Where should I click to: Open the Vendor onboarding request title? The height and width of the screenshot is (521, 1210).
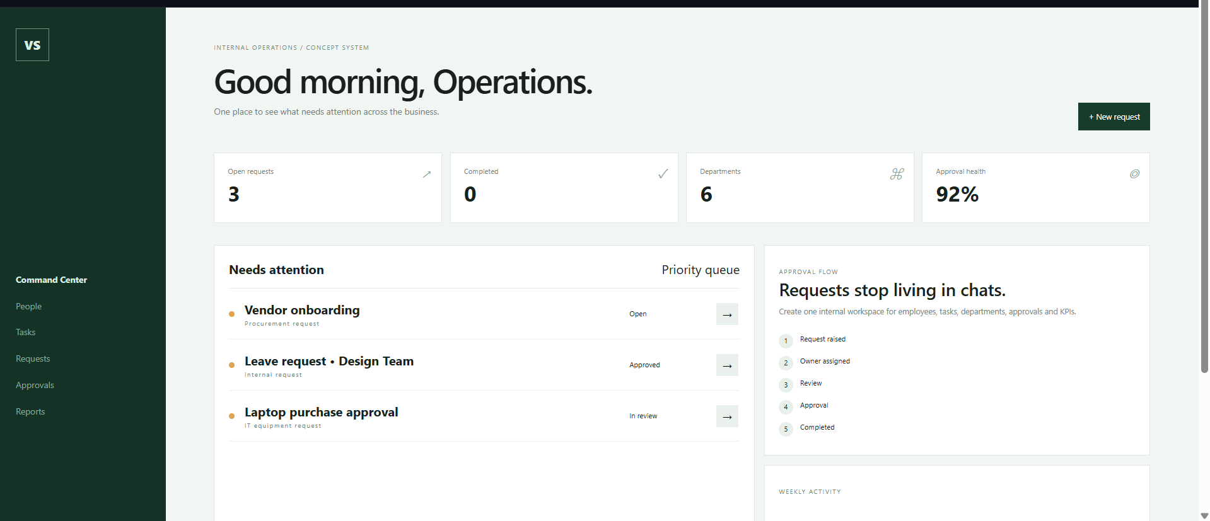[x=302, y=310]
